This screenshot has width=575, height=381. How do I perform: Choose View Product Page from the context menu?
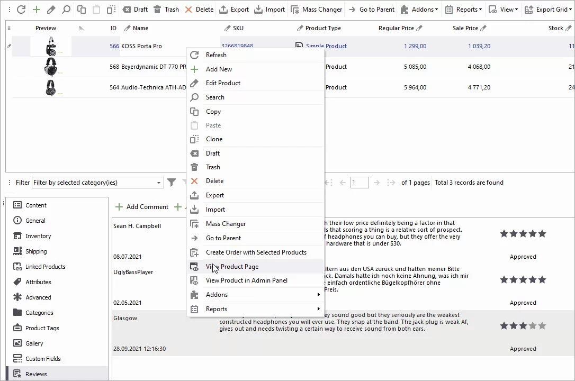(232, 267)
